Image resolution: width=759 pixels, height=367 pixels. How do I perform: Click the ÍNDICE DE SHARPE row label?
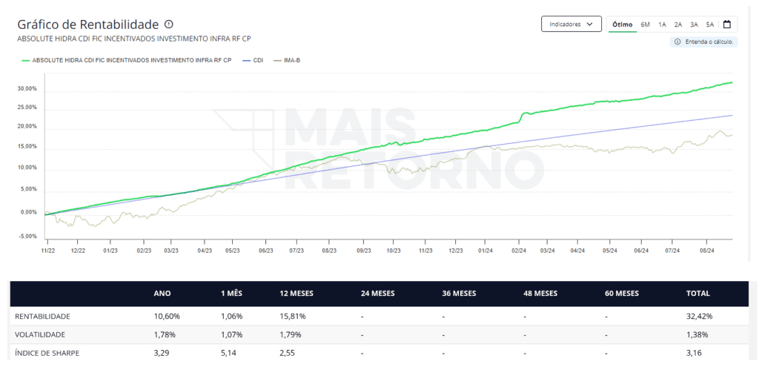[47, 353]
